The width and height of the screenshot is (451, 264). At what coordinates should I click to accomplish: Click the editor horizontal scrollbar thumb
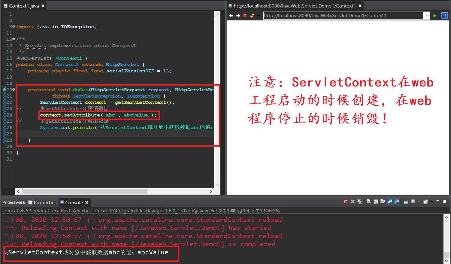coord(84,191)
